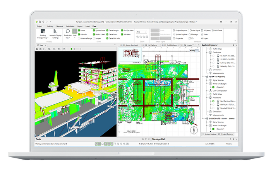Collapse the ribbon with the chevron
This screenshot has height=175, width=271.
click(235, 41)
